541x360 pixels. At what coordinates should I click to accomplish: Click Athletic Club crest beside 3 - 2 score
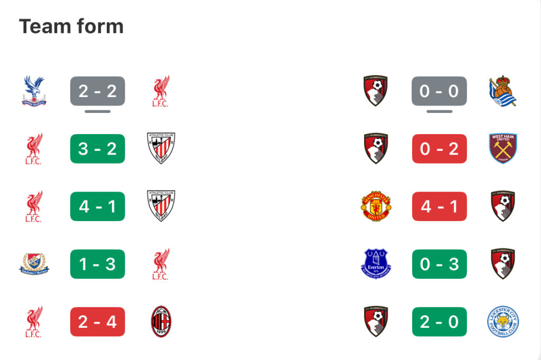[161, 148]
